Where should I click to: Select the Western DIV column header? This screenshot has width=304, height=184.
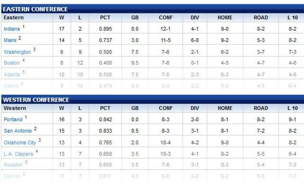tap(195, 108)
